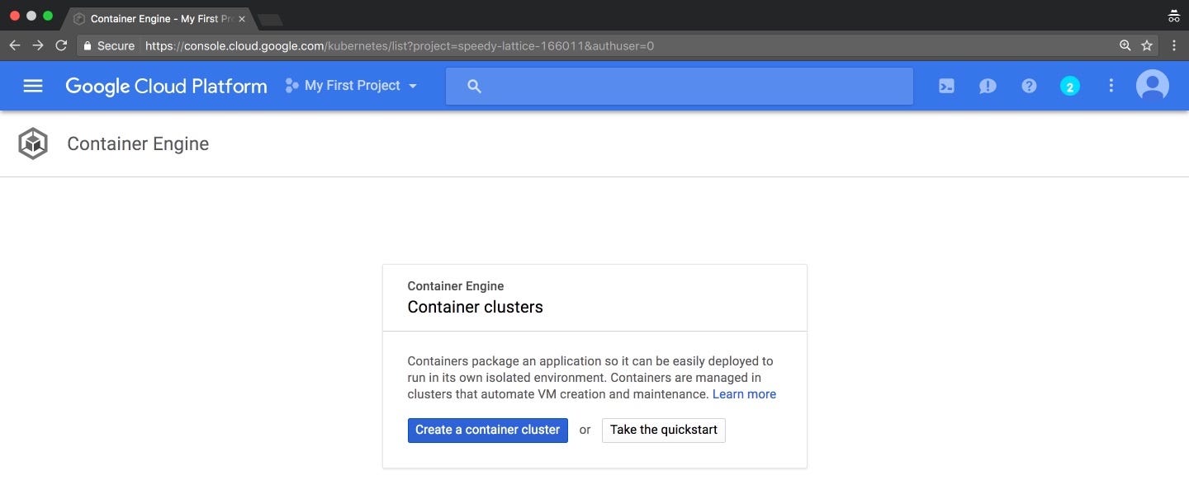Open notifications badge showing 2
Image resolution: width=1189 pixels, height=499 pixels.
click(x=1070, y=86)
